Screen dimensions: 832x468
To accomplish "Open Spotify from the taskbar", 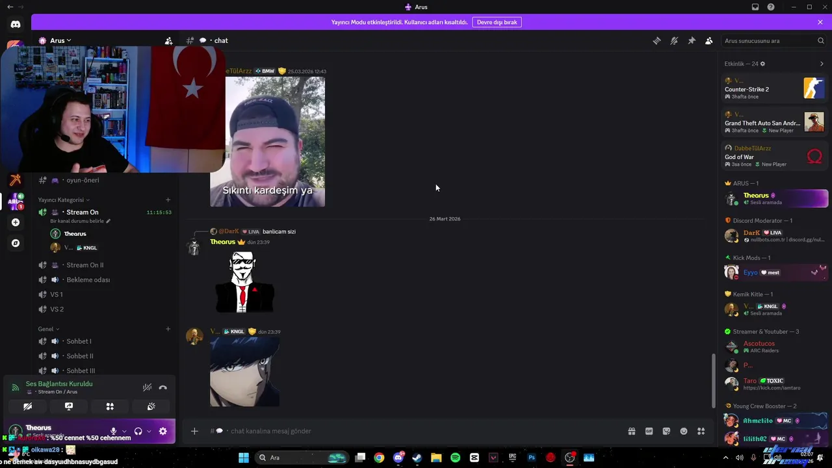I will [x=455, y=458].
